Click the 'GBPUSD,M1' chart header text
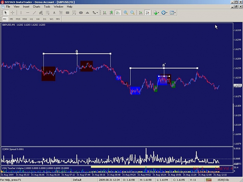The width and height of the screenshot is (243, 182). coord(9,25)
